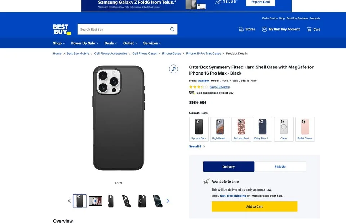This screenshot has height=223, width=346.
Task: Click the Best Buy logo
Action: (x=61, y=29)
